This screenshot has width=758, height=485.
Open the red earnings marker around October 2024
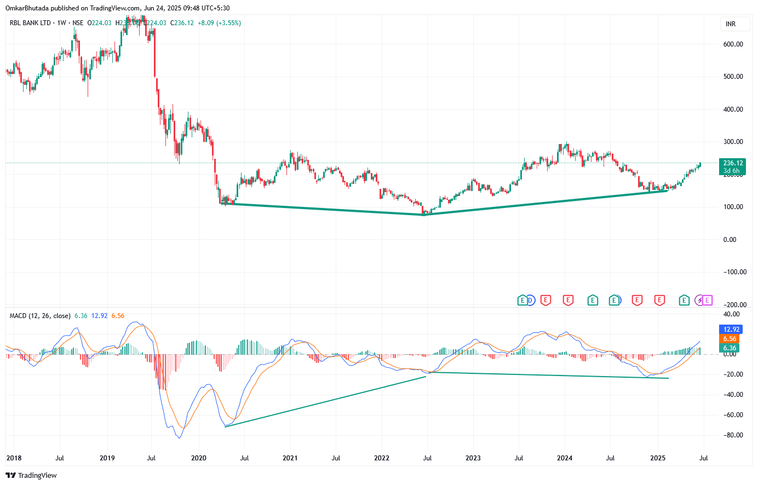(x=637, y=300)
